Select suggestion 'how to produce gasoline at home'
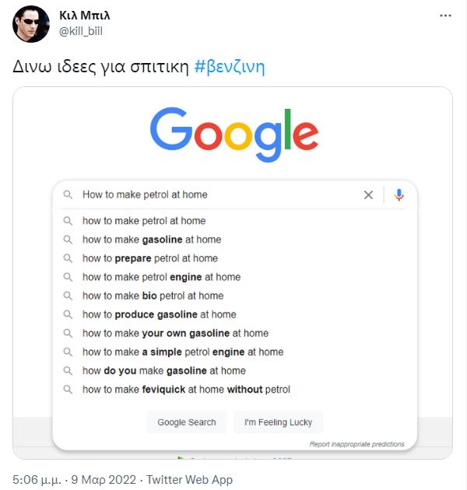The height and width of the screenshot is (490, 467). click(x=159, y=314)
